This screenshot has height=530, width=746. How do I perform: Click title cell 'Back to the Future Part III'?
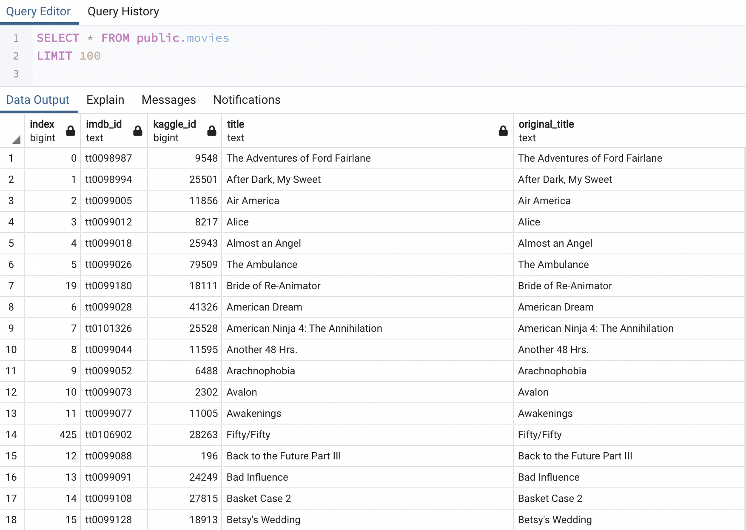(284, 456)
